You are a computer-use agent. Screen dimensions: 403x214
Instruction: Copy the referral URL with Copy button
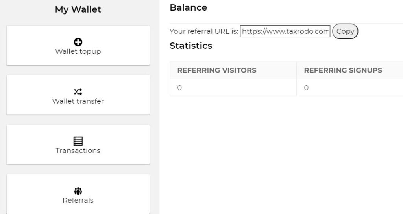tap(345, 31)
